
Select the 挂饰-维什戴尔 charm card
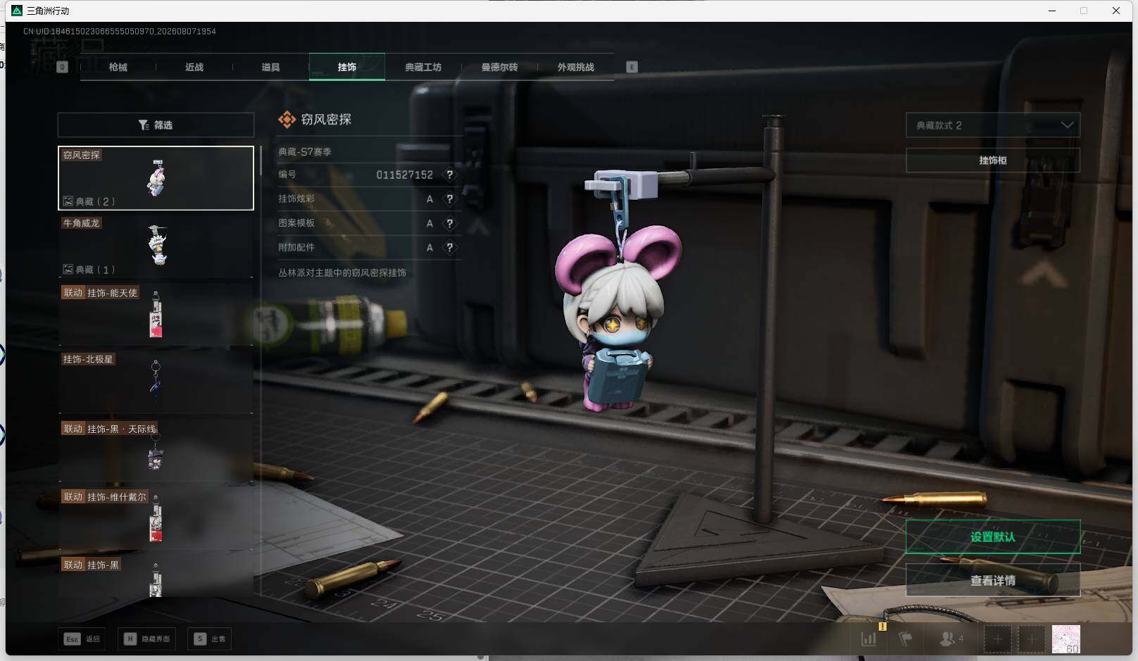156,519
